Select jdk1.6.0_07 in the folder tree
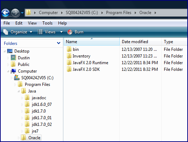The image size is (188, 142). pos(42,104)
